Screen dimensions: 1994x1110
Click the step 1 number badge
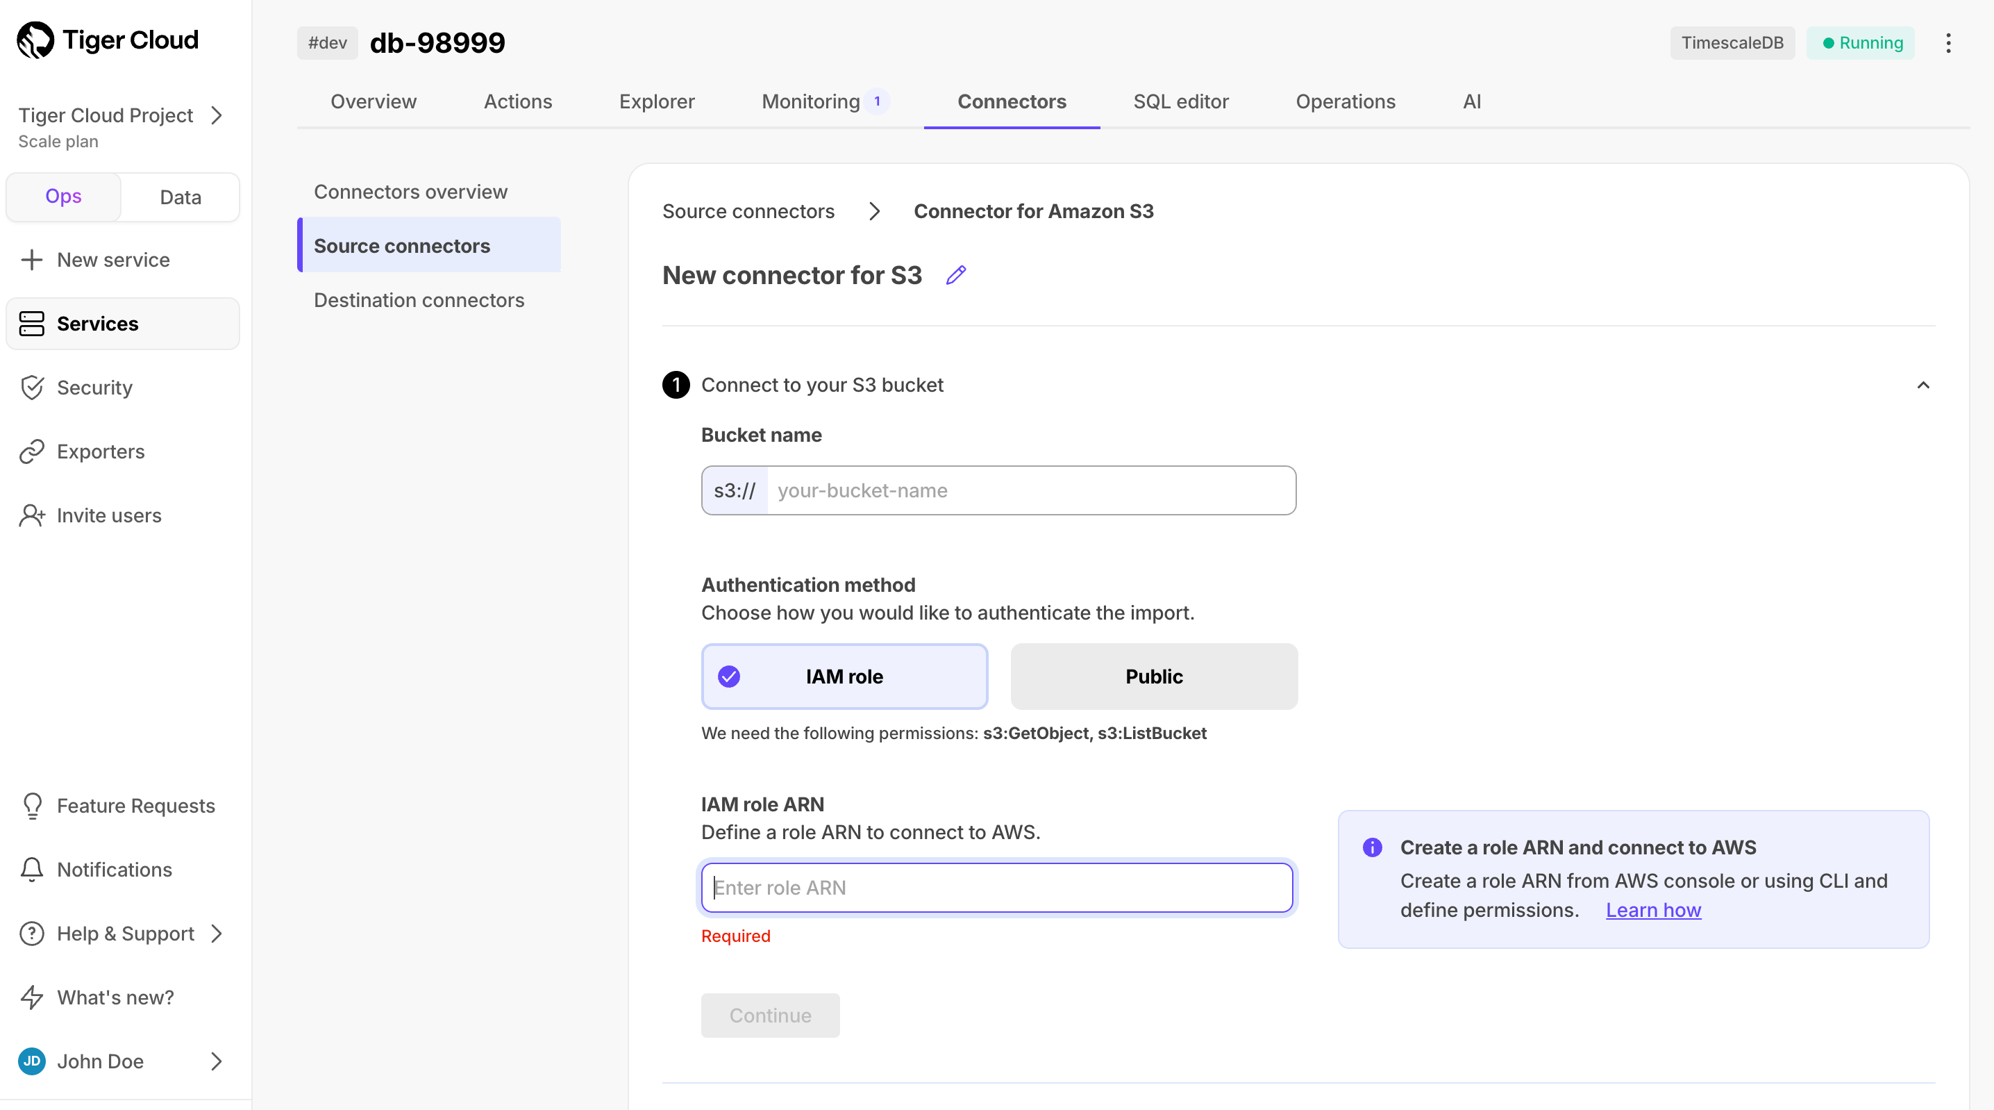click(x=676, y=385)
